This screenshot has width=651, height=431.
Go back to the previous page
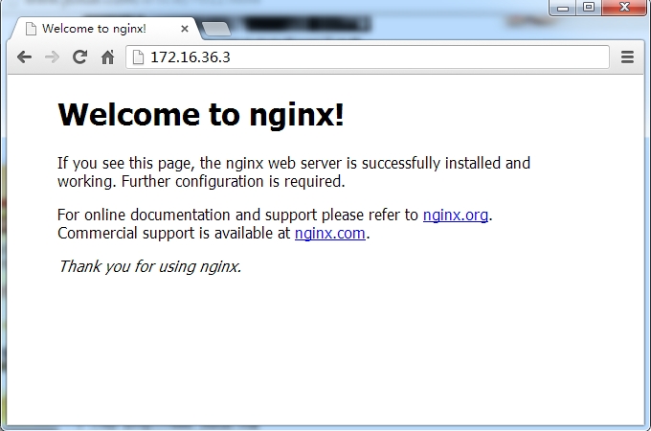(25, 57)
